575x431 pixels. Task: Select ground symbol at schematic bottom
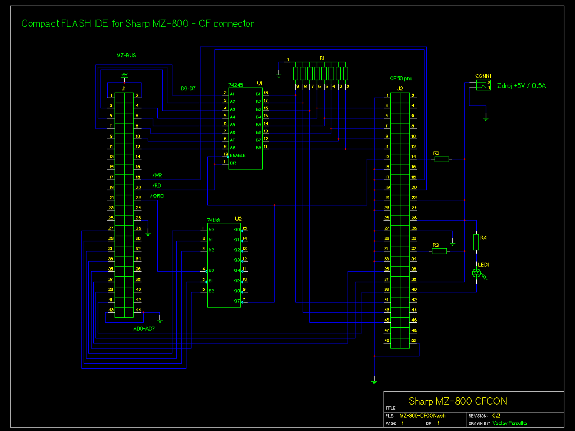[374, 381]
